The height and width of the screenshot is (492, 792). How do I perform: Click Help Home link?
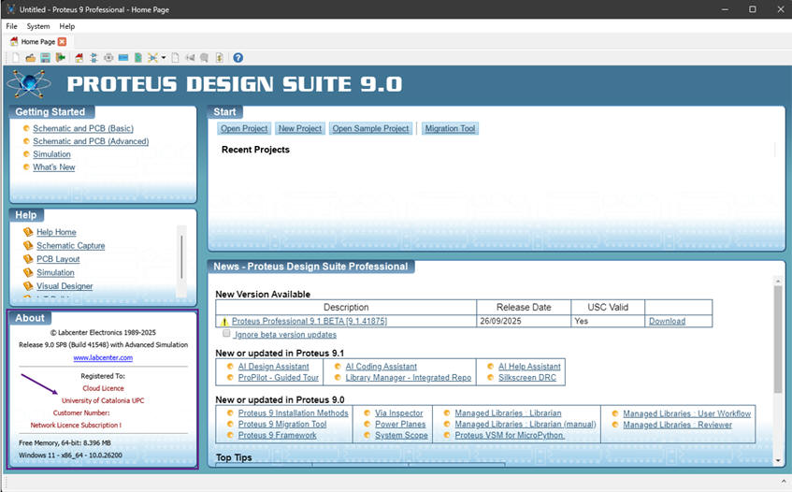[x=56, y=232]
